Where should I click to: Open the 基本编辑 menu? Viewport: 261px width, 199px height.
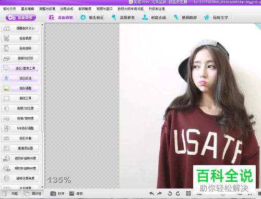pyautogui.click(x=28, y=9)
